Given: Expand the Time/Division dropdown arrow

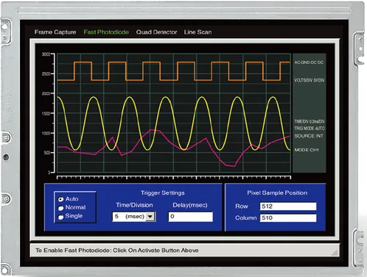Looking at the screenshot, I should [150, 217].
